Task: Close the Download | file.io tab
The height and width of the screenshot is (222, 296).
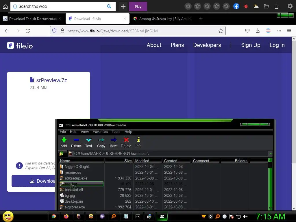Action: (x=125, y=18)
